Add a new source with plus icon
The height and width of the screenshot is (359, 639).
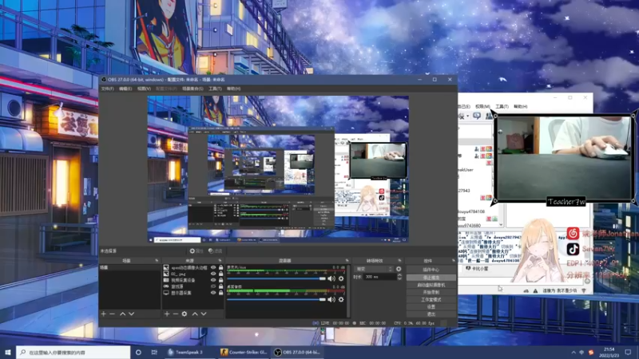(x=167, y=314)
